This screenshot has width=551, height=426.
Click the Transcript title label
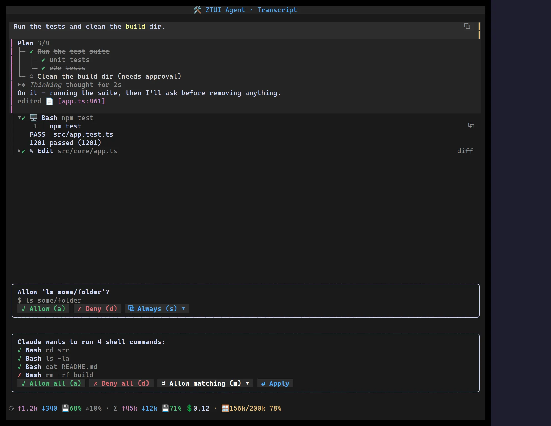click(277, 10)
